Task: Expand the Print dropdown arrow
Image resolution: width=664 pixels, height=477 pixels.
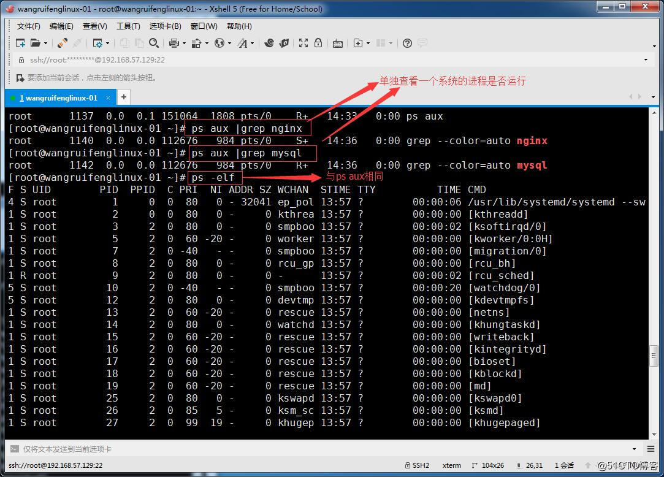Action: 184,43
